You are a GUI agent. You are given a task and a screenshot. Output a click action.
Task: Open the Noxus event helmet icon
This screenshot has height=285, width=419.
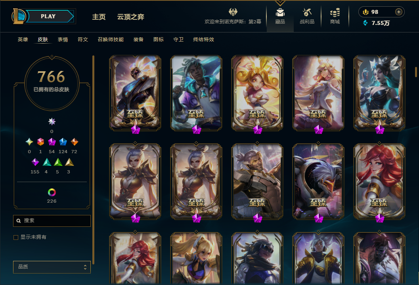click(x=233, y=12)
